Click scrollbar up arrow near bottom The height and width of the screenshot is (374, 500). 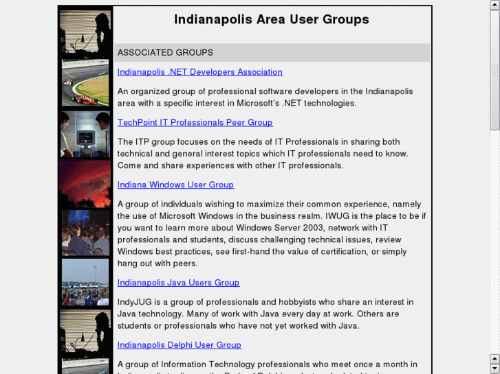(494, 359)
